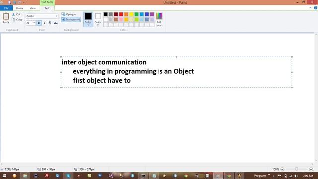Pick the lime color swatch
318x179 pixels.
click(x=137, y=20)
